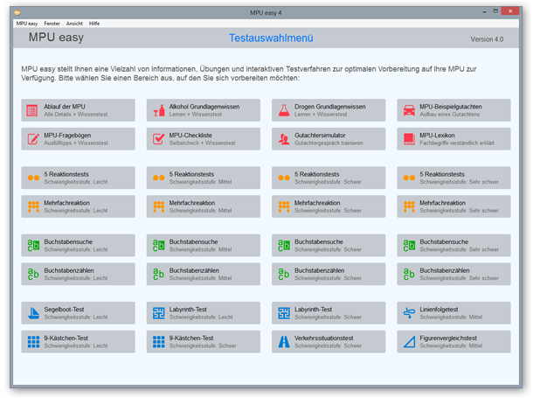Launch Buchstabensuche at Mittel difficulty
Image resolution: width=533 pixels, height=398 pixels.
click(x=203, y=245)
